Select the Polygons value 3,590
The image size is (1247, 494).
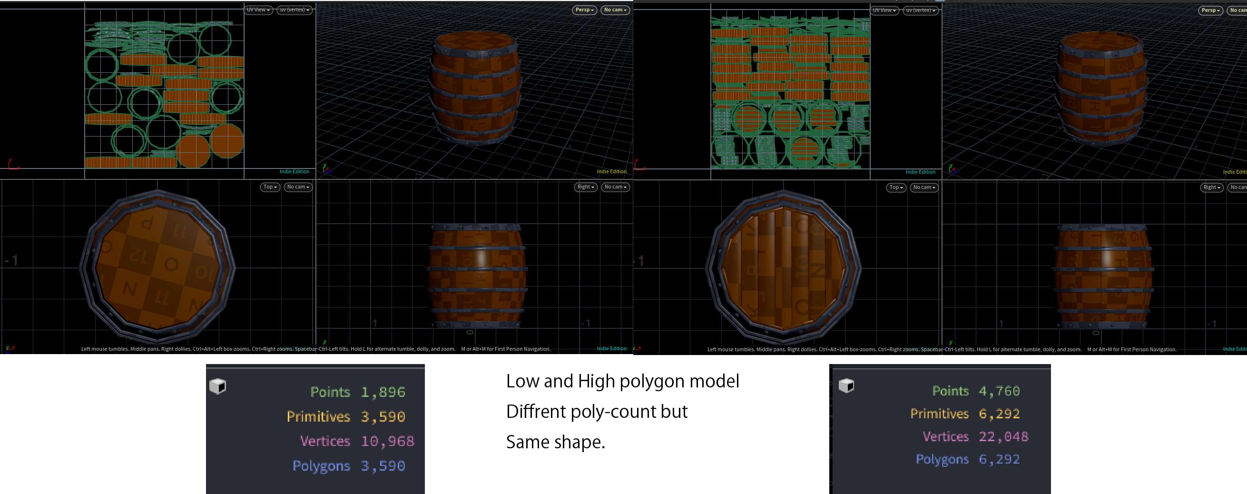coord(383,466)
